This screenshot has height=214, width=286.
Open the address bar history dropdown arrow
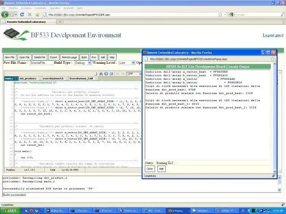pyautogui.click(x=225, y=15)
